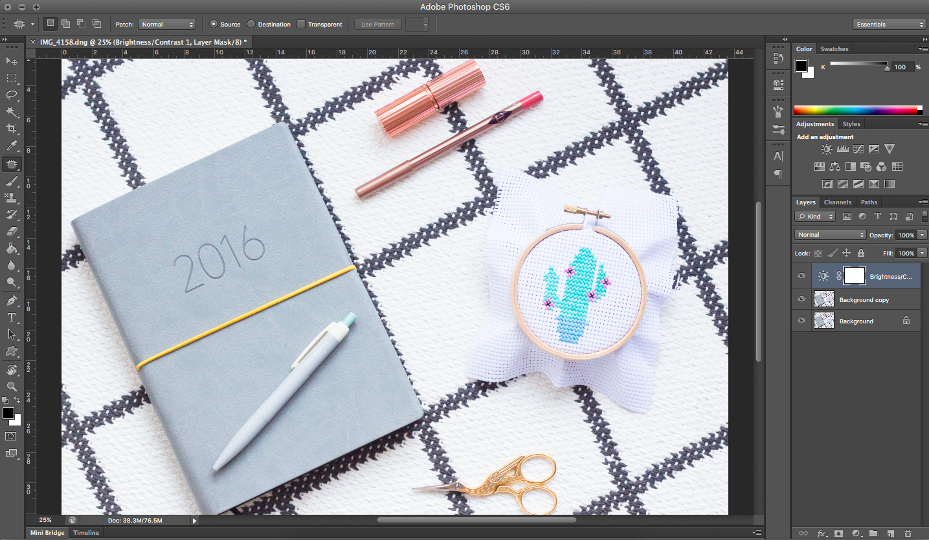Open the Mini Bridge tab

click(48, 533)
